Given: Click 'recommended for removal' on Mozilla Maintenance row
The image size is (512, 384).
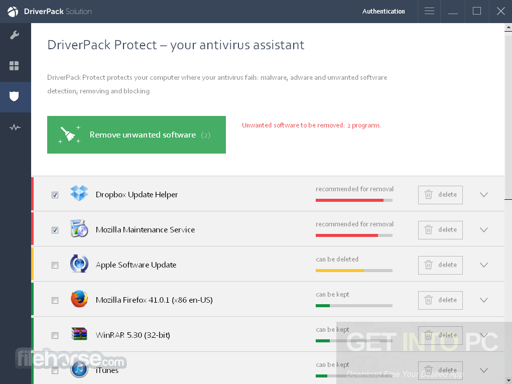Looking at the screenshot, I should click(x=354, y=224).
